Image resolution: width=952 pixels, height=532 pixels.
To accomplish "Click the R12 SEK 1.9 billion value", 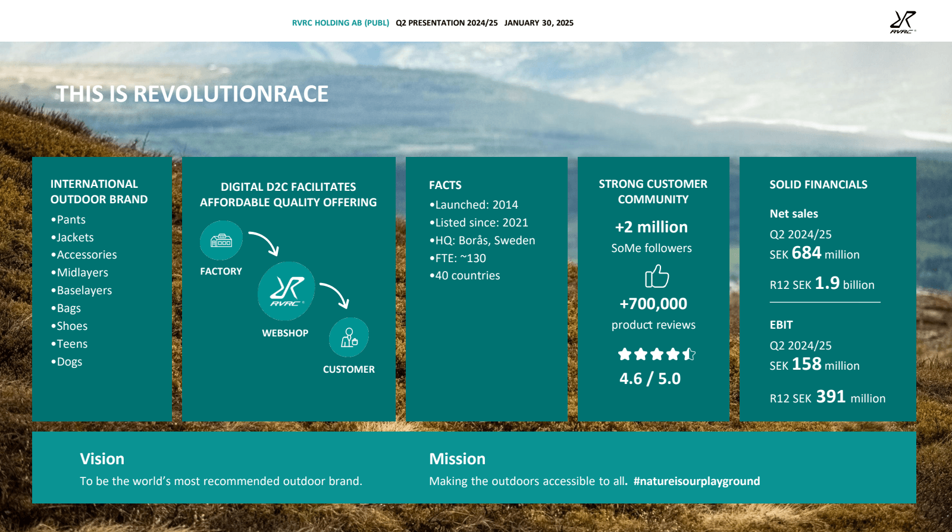I will point(822,283).
